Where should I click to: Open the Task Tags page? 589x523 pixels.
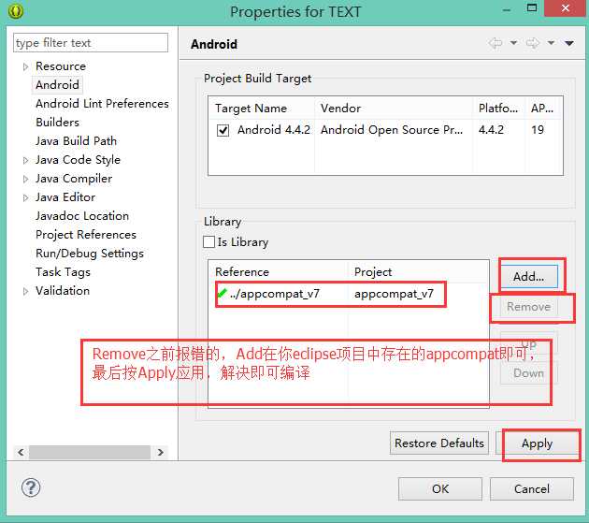click(x=63, y=272)
